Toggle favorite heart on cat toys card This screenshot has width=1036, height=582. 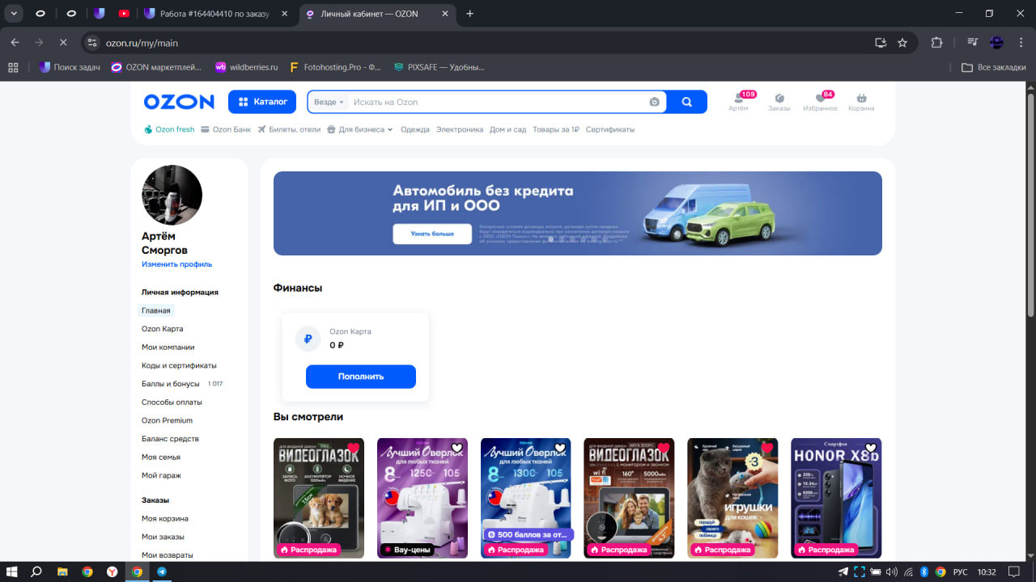pos(767,448)
